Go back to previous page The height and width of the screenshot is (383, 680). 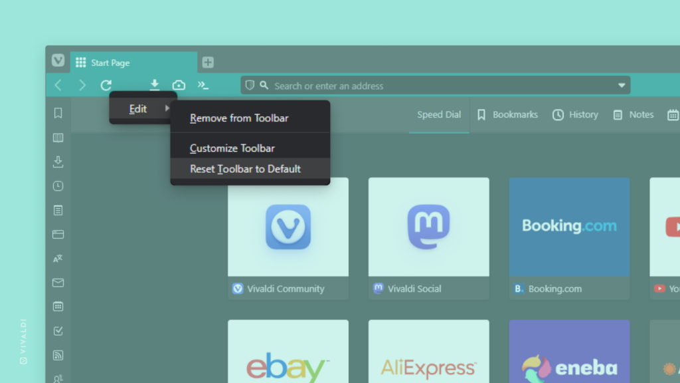coord(58,85)
